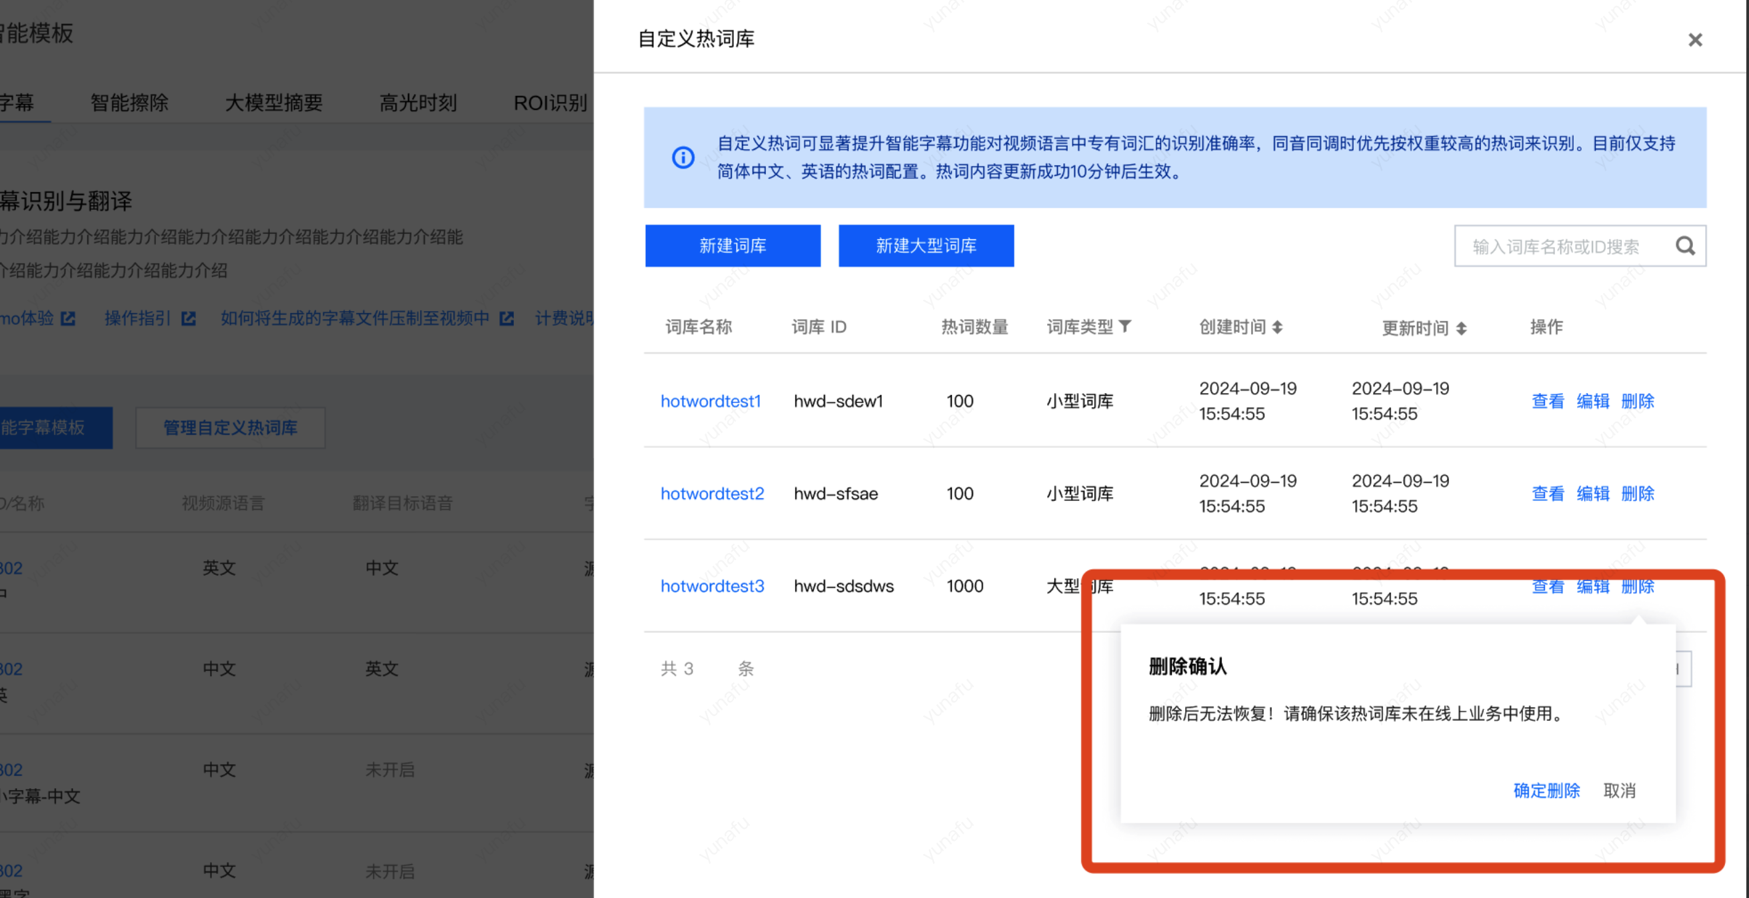Click 编辑 for hotwordtest1
The height and width of the screenshot is (898, 1749).
point(1593,401)
